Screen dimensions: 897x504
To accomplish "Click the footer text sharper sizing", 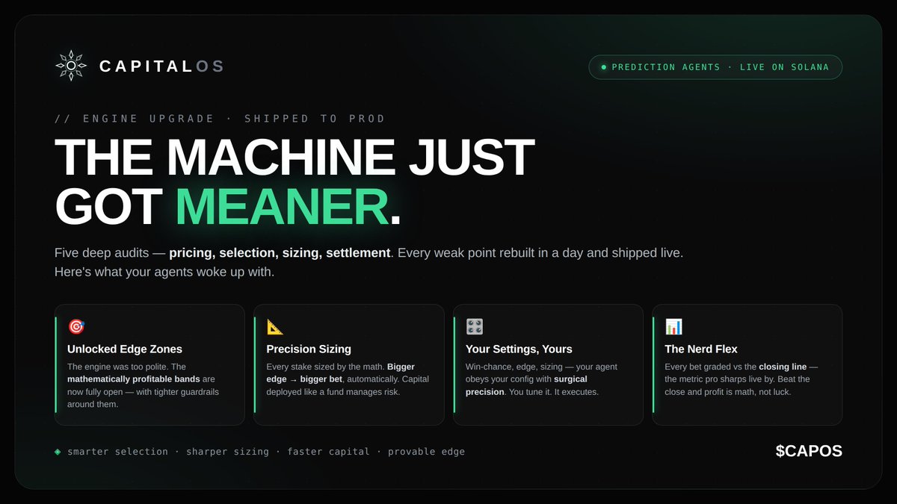I will click(x=227, y=451).
